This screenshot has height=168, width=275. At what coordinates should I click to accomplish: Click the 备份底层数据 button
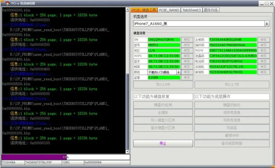tap(232, 143)
